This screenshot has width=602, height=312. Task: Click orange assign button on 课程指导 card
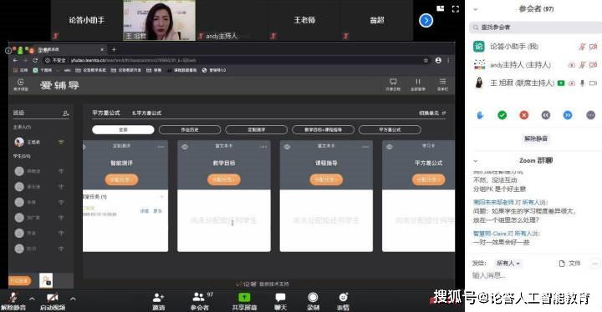[x=326, y=179]
